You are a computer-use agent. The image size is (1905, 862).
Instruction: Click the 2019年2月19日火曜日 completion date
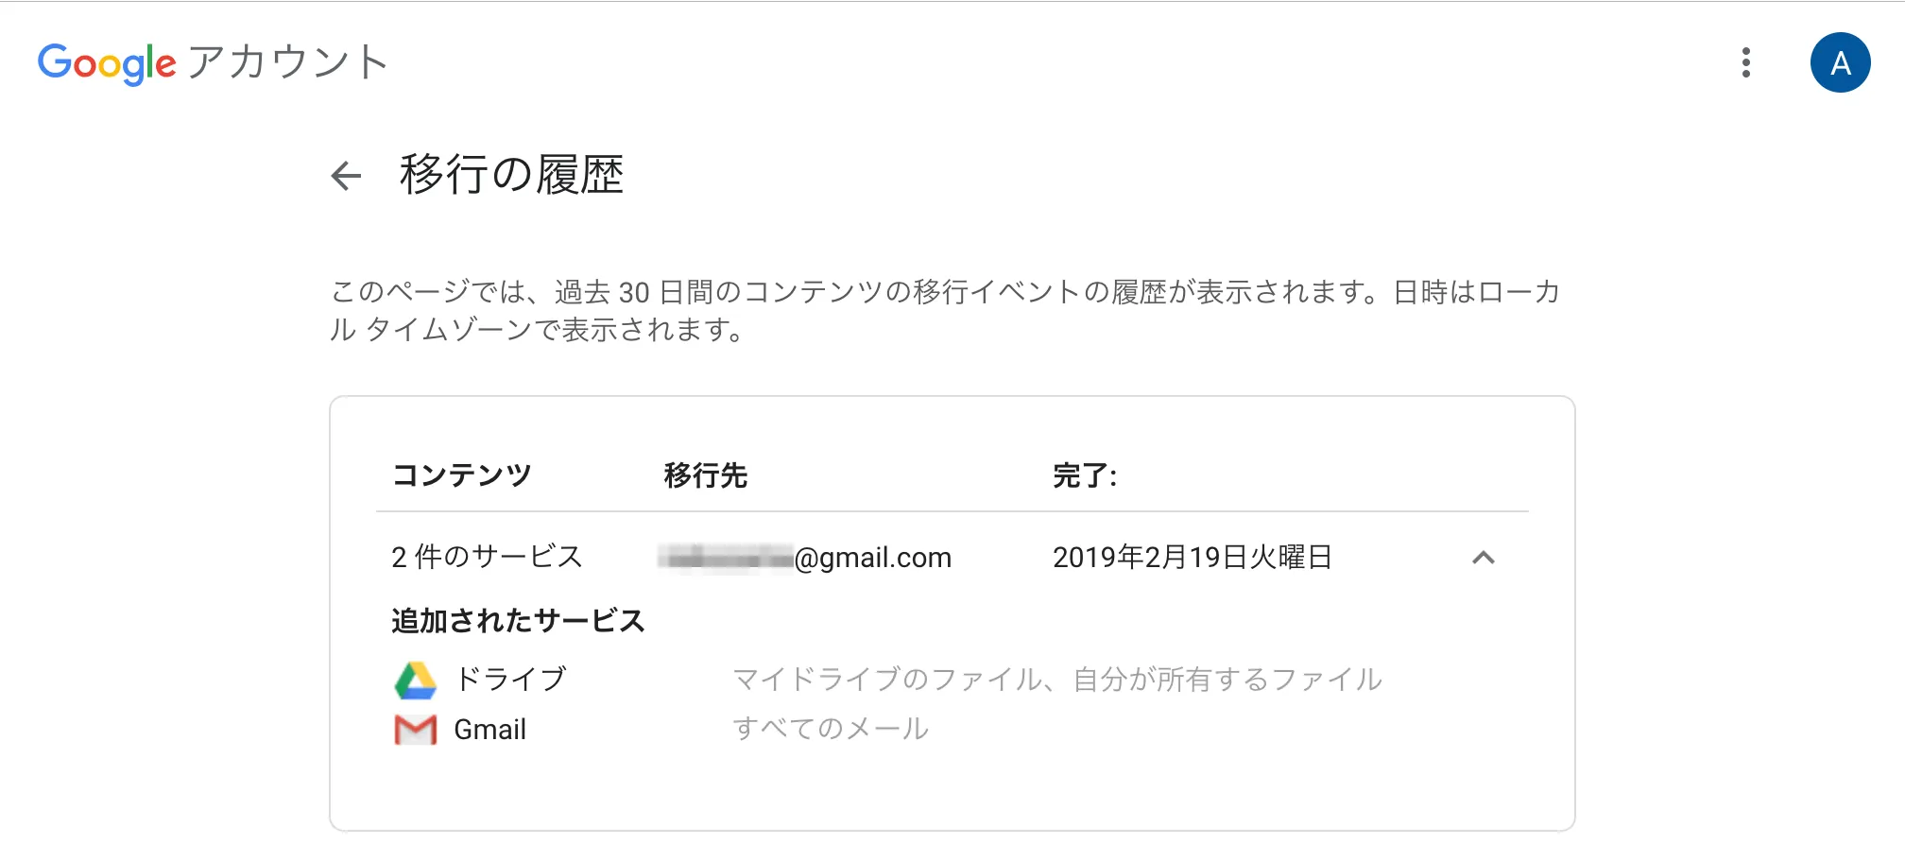tap(1193, 558)
